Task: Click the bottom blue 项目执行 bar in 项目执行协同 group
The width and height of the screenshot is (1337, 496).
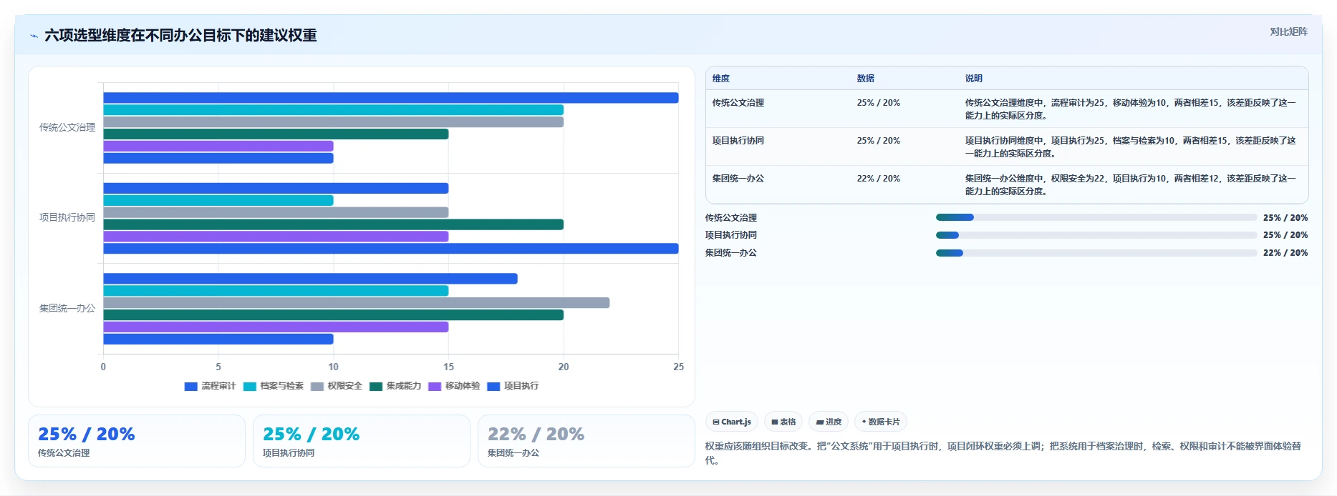Action: [391, 249]
